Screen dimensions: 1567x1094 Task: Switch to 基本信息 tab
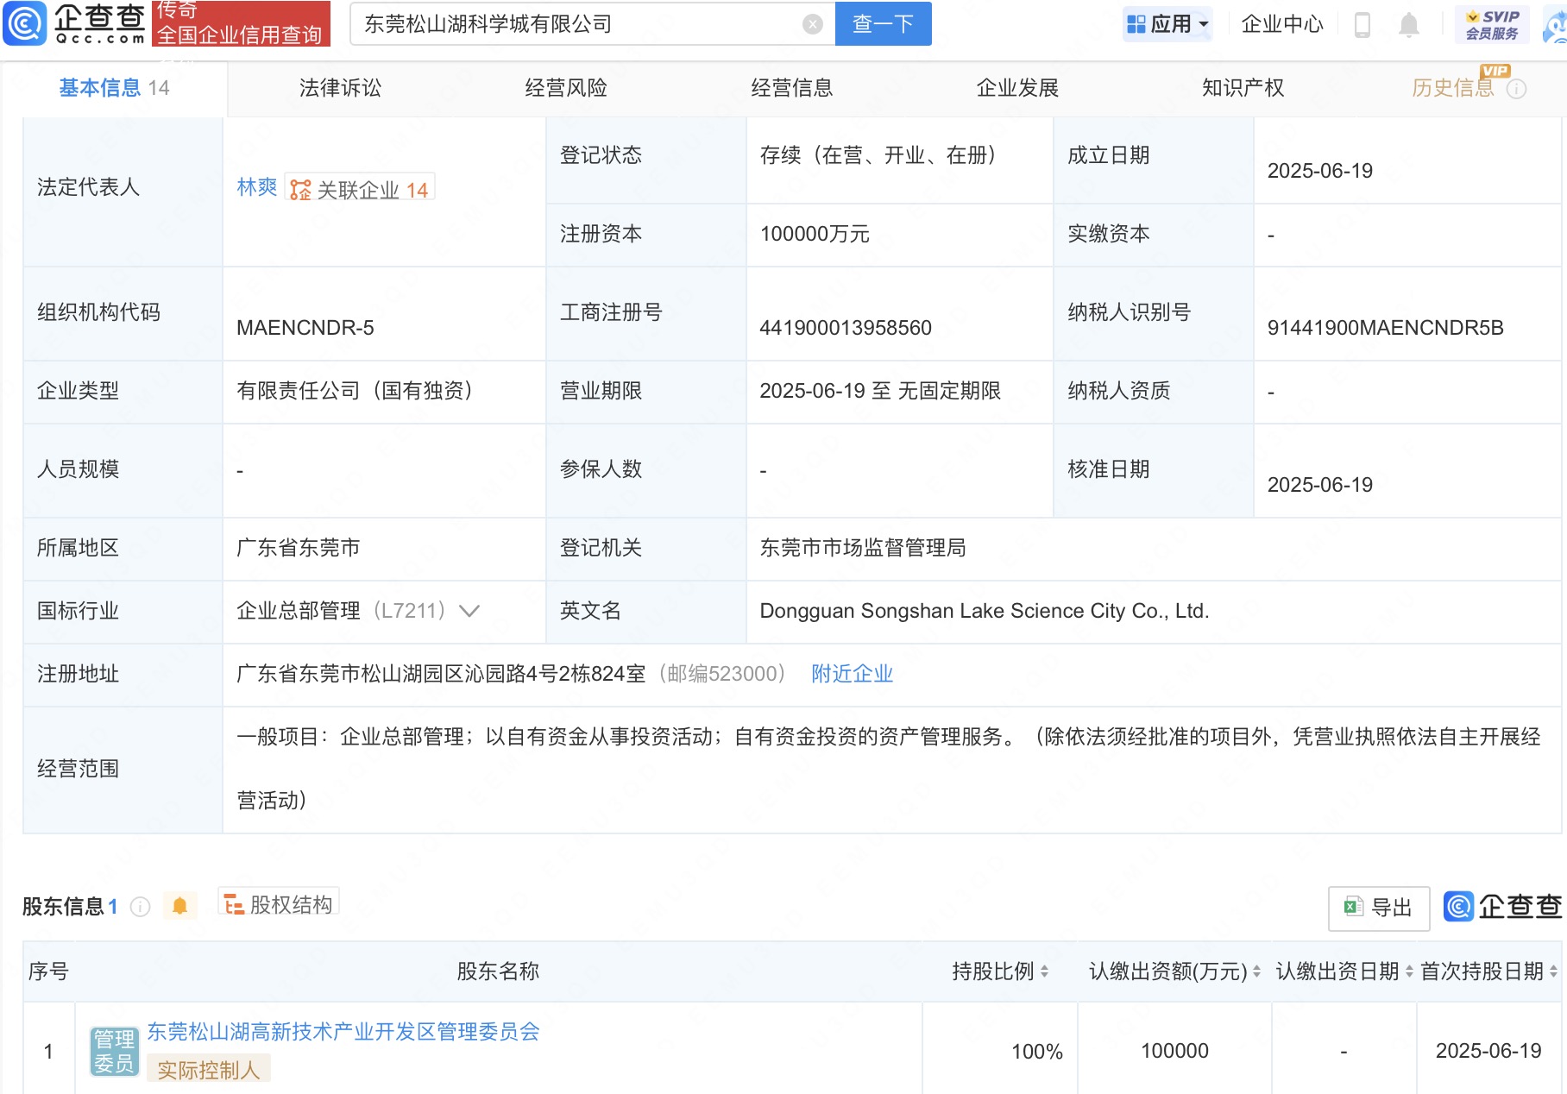click(114, 88)
